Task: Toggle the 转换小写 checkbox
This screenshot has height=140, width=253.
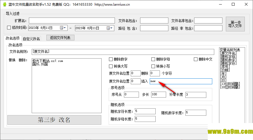Action: click(x=153, y=66)
